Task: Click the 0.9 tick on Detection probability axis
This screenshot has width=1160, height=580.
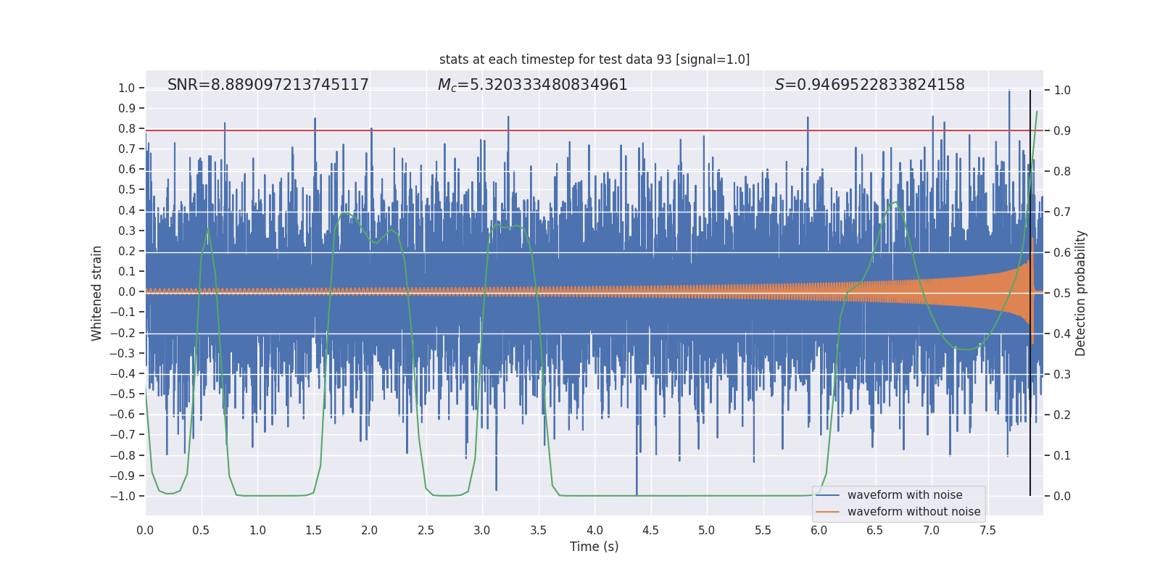Action: click(1062, 130)
